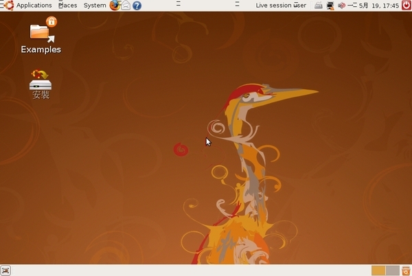
Task: Click the network monitor icon in the tray
Action: [330, 5]
